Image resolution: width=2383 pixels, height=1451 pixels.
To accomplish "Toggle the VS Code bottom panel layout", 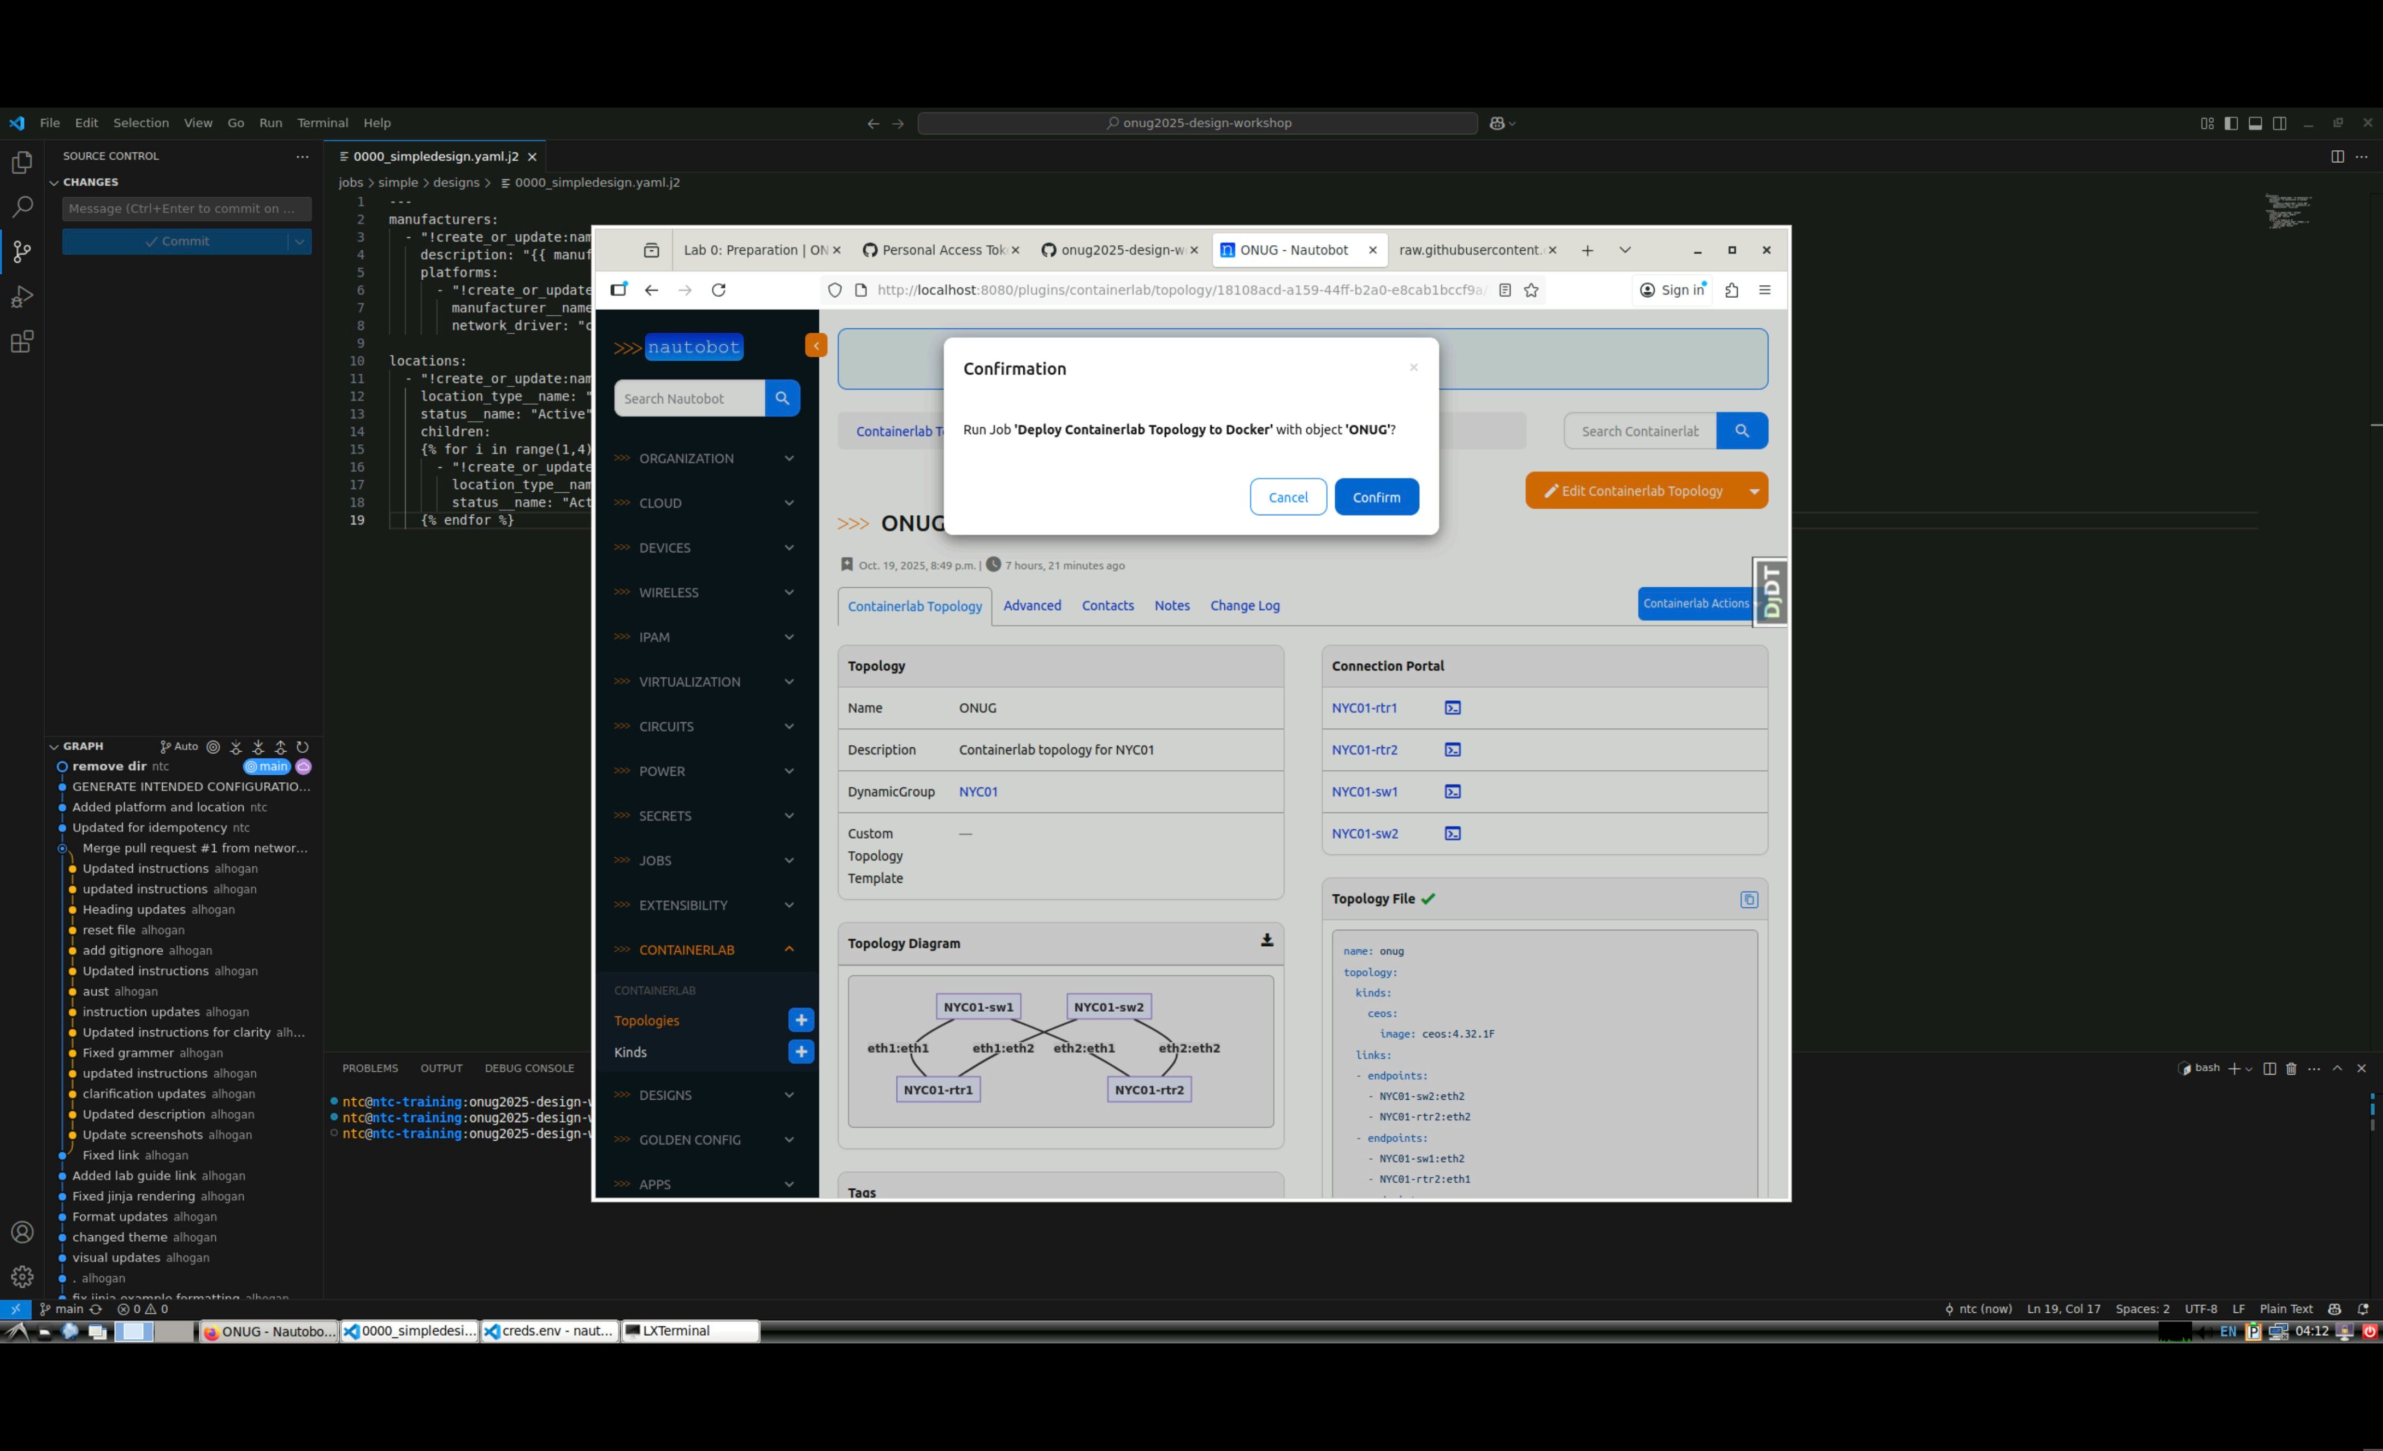I will coord(2255,124).
